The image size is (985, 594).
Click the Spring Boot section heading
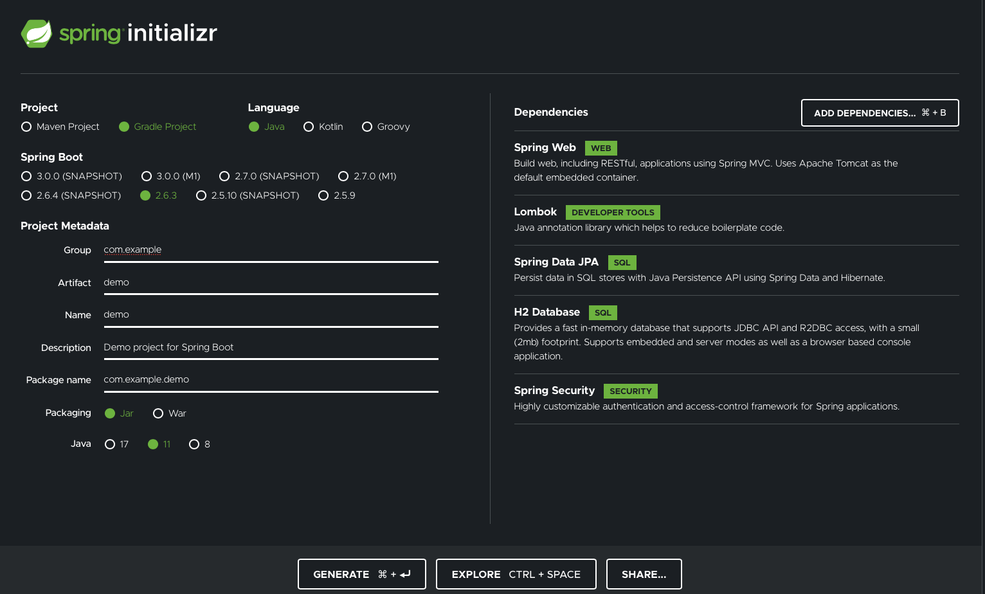pos(51,157)
